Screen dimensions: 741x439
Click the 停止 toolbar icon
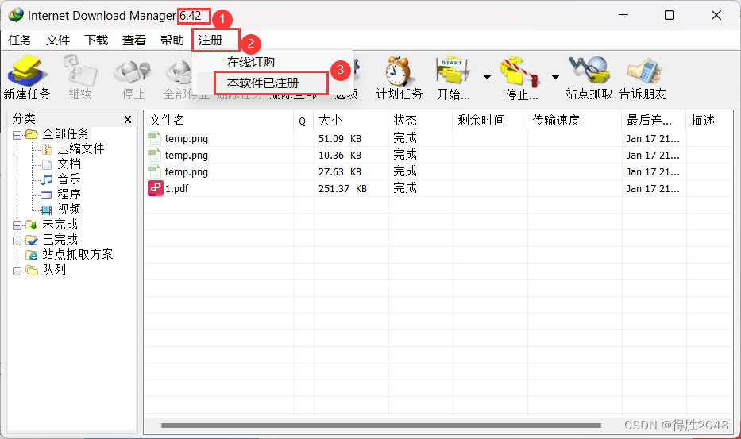point(133,71)
